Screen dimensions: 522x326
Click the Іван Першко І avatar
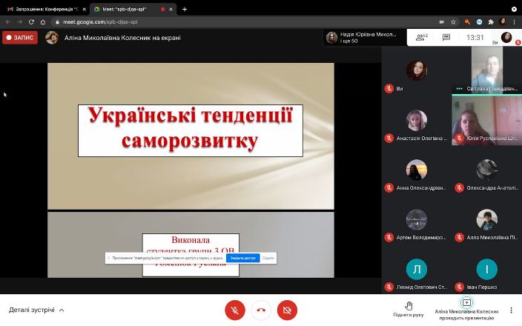486,269
